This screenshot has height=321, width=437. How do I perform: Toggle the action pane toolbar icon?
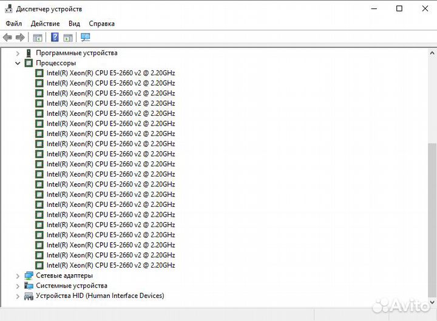pyautogui.click(x=68, y=38)
